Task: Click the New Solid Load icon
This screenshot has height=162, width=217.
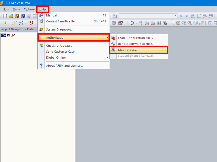Action: (x=165, y=23)
